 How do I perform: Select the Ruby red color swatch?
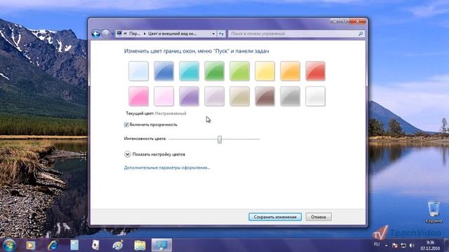[315, 71]
